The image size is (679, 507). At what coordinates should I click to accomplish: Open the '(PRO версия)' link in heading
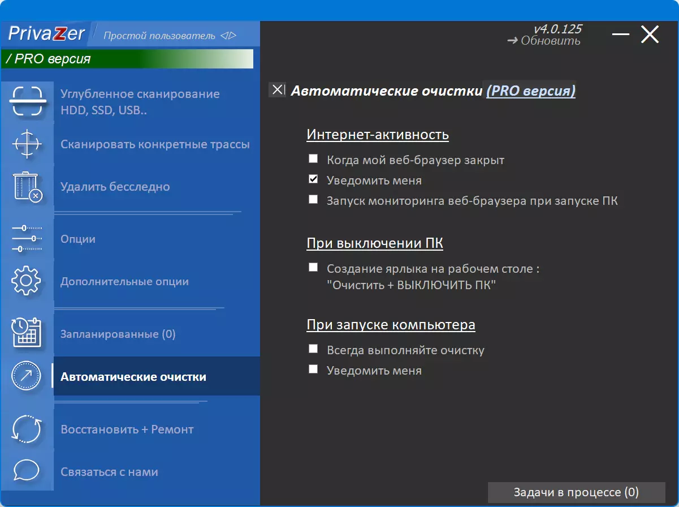coord(531,91)
